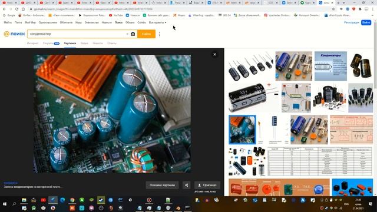The image size is (377, 212).
Task: Bookmark this page with the star icon
Action: click(333, 9)
